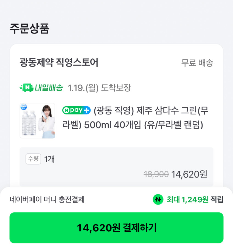Tap the Npay plus badge icon

76,110
